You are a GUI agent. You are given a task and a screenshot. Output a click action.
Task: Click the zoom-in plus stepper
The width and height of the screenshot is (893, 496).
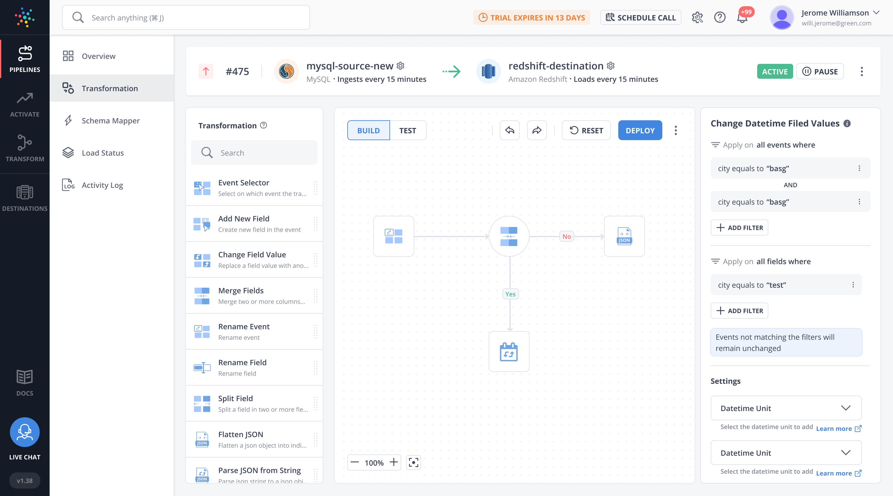tap(393, 463)
